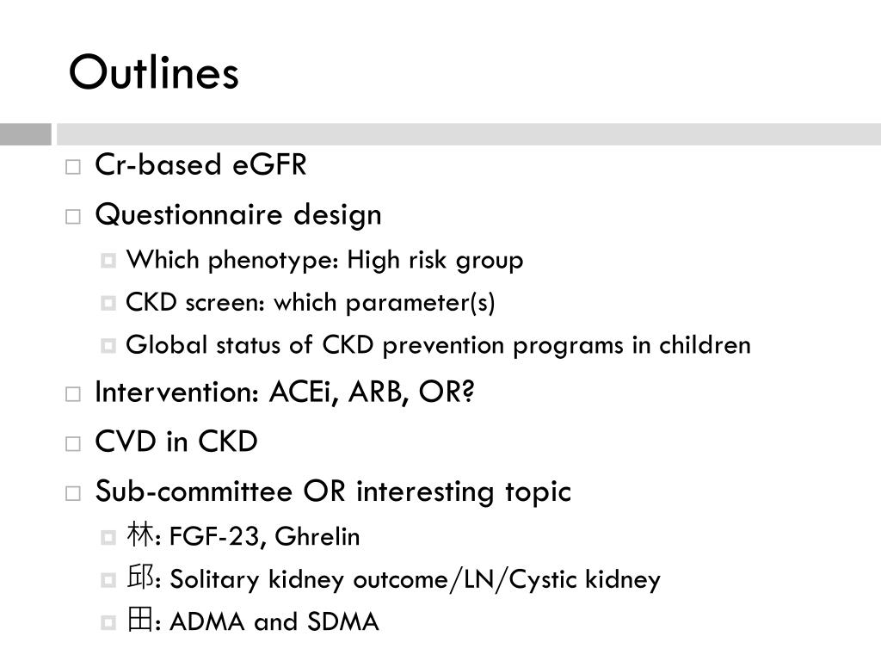Click the light gray divider bar
Viewport: 881px width, 661px height.
[469, 134]
